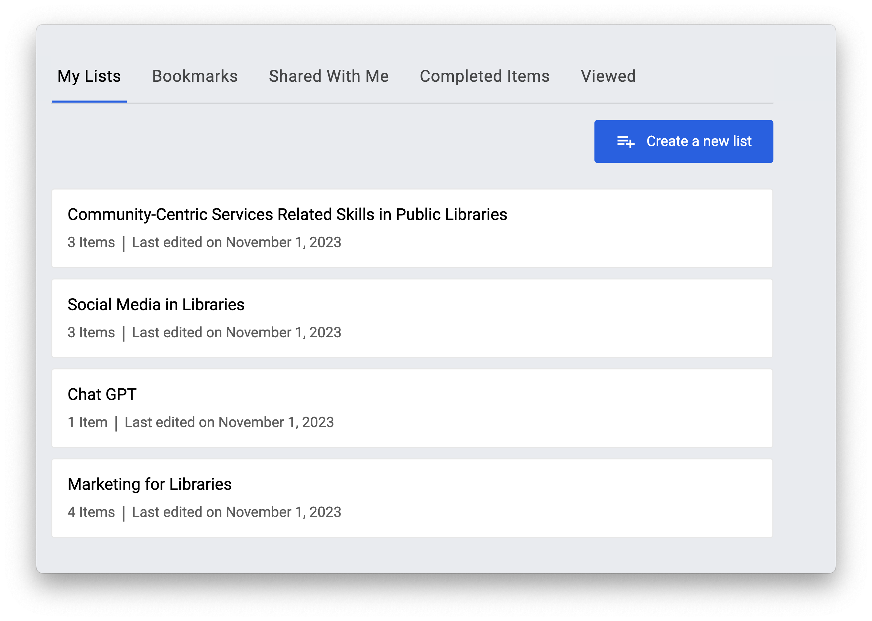
Task: Open the Marketing for Libraries title
Action: point(149,484)
